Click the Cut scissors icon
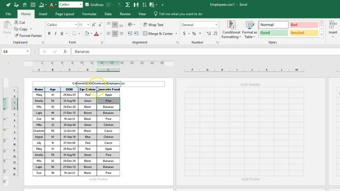The image size is (340, 191). (16, 22)
